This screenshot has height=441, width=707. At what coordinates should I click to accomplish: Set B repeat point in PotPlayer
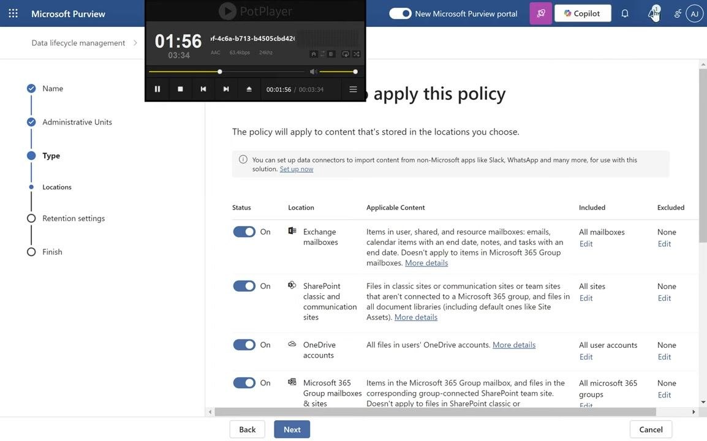pyautogui.click(x=331, y=54)
